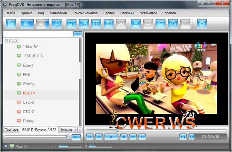Open the Плагины menu
The height and width of the screenshot is (152, 232).
pyautogui.click(x=127, y=13)
